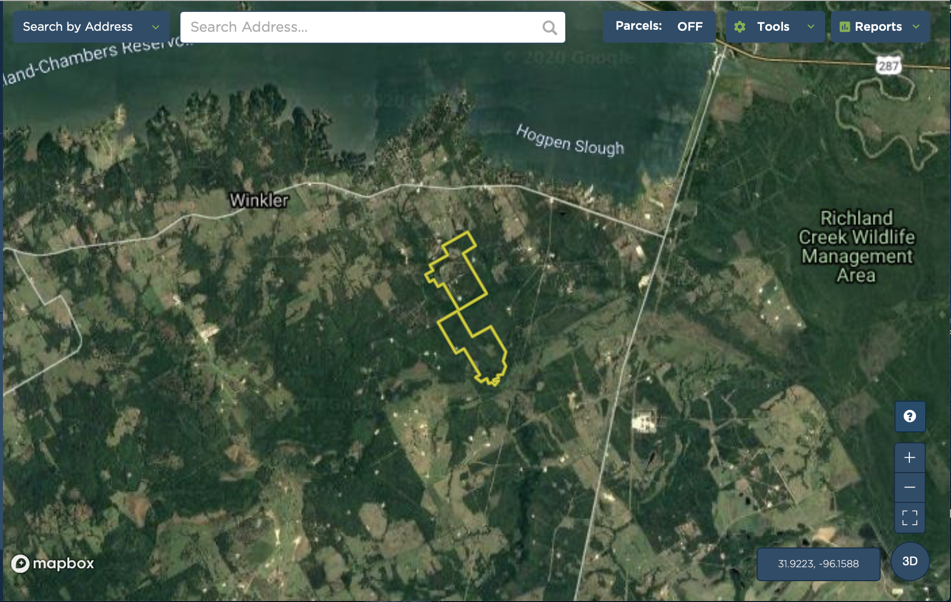Click the green gear Tools icon
Viewport: 951px width, 602px height.
739,27
